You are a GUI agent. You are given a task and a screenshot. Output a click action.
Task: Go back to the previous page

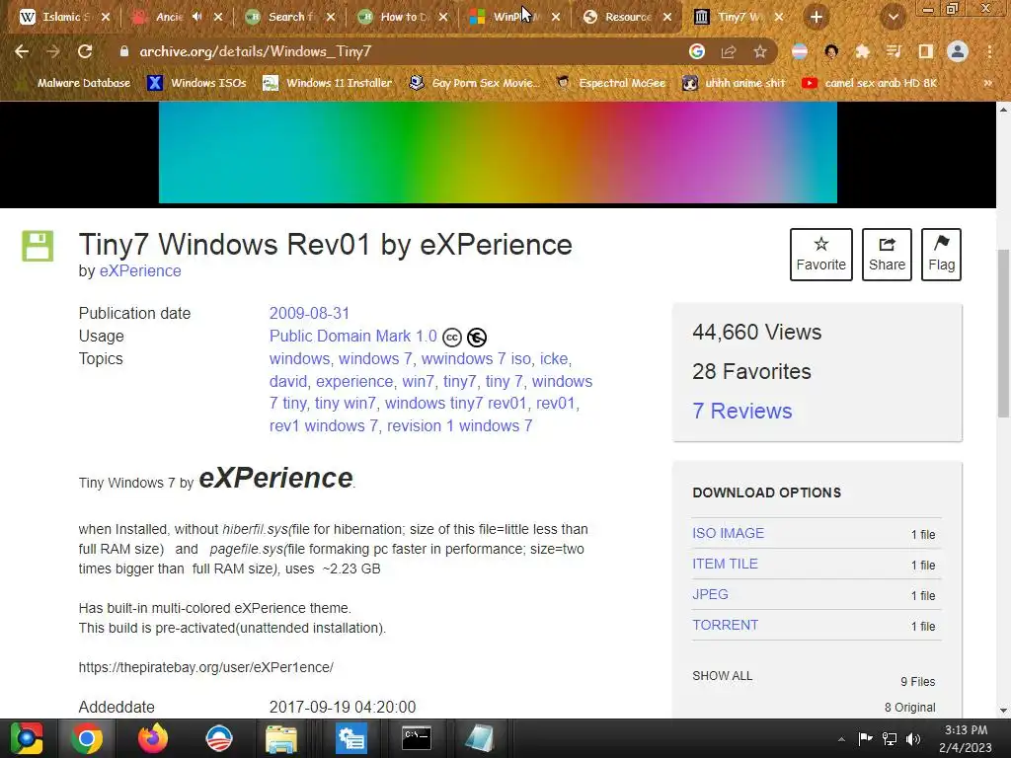(x=22, y=51)
